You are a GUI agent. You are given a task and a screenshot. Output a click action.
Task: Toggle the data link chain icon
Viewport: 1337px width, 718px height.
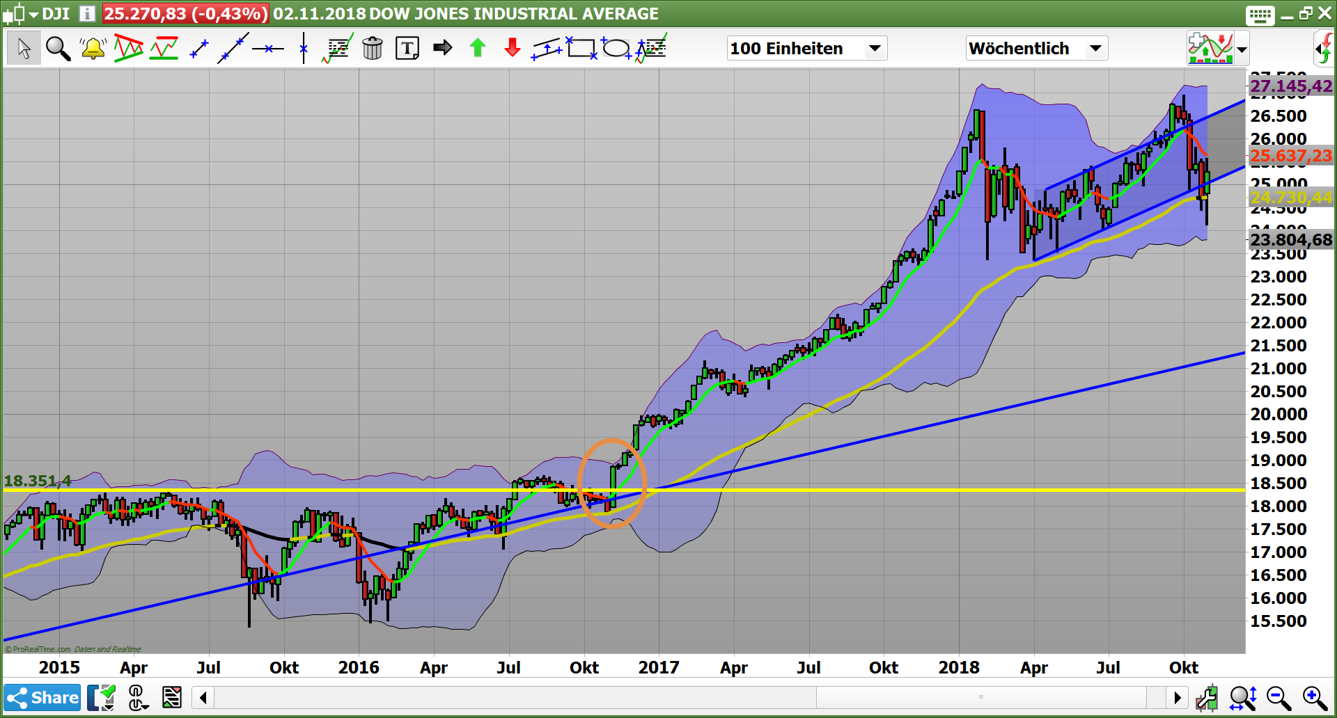[137, 697]
